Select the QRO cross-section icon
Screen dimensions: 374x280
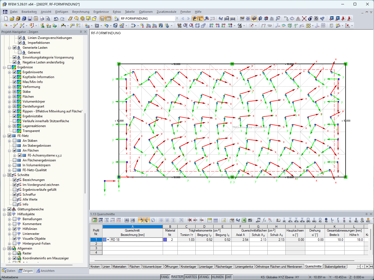308,220
